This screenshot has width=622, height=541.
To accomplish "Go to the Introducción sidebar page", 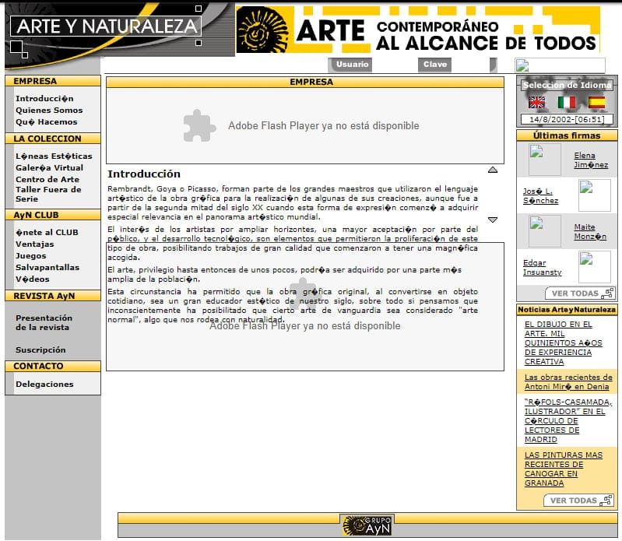I will point(44,98).
